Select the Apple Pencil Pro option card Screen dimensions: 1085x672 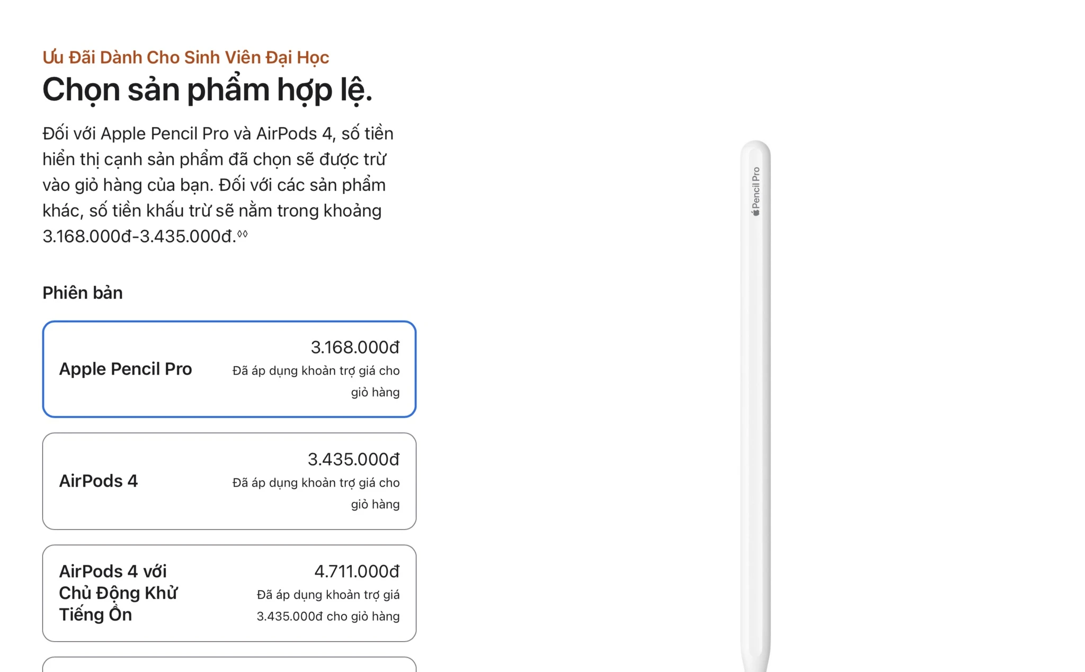point(229,369)
